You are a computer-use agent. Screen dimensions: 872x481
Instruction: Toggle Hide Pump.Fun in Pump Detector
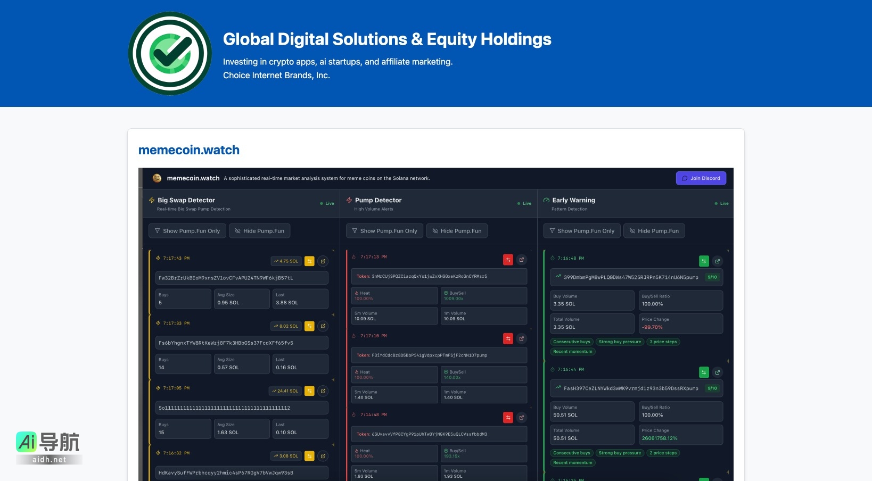click(x=457, y=231)
